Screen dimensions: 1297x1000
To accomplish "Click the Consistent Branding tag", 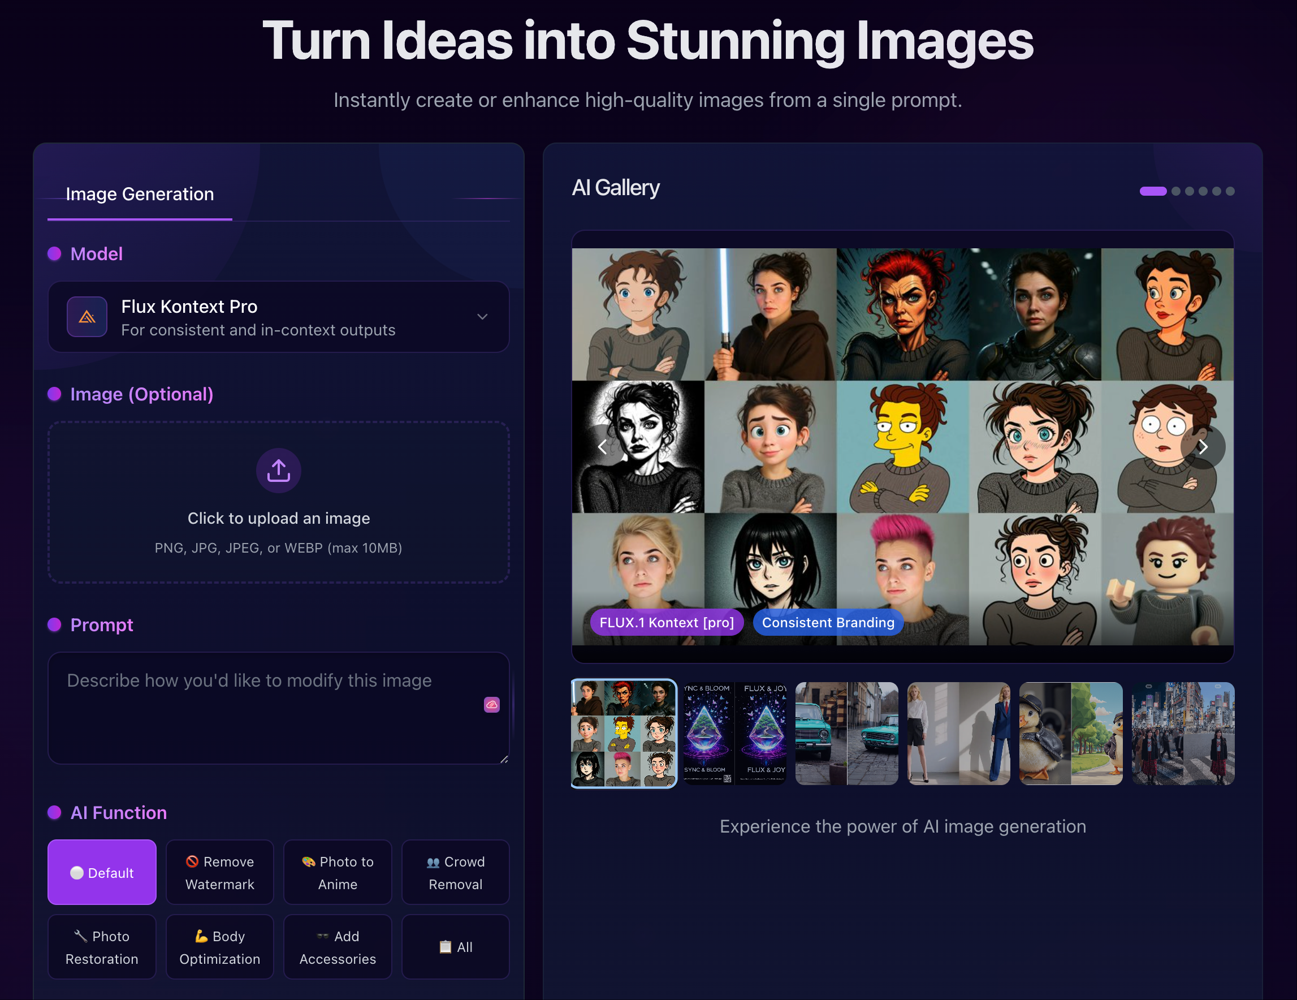I will (x=828, y=622).
